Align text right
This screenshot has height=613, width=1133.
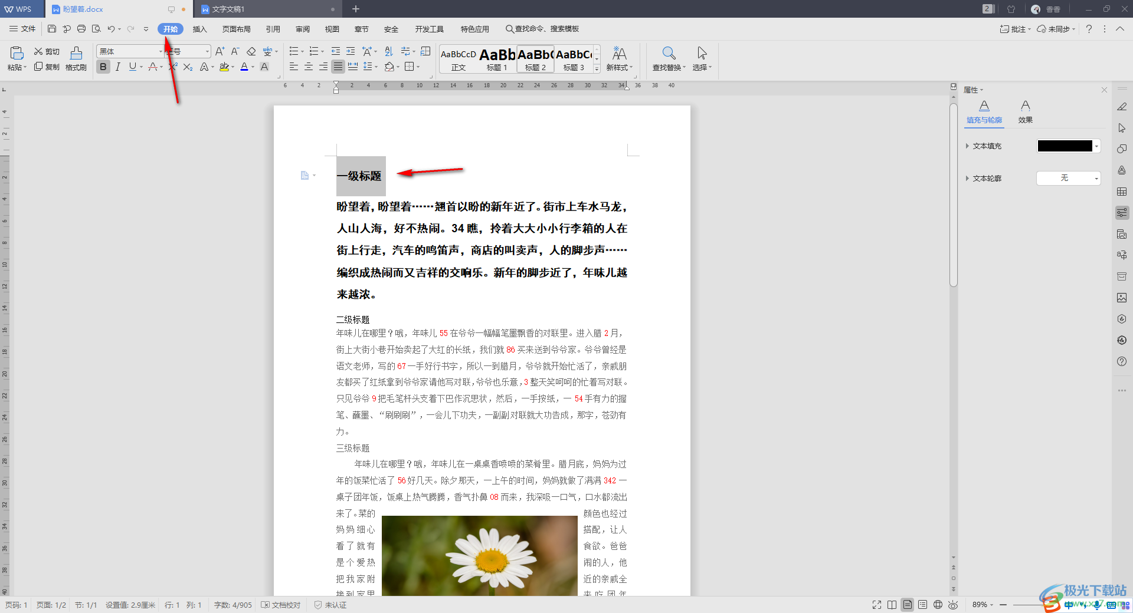tap(323, 67)
